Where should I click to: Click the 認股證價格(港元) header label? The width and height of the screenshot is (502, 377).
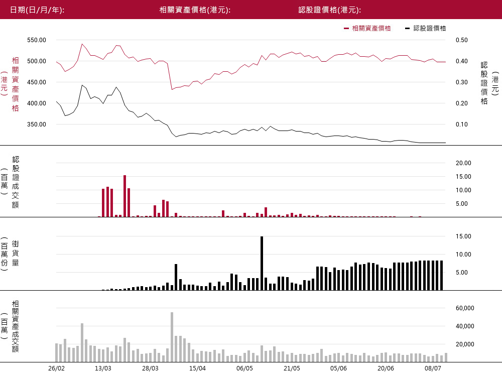click(330, 10)
